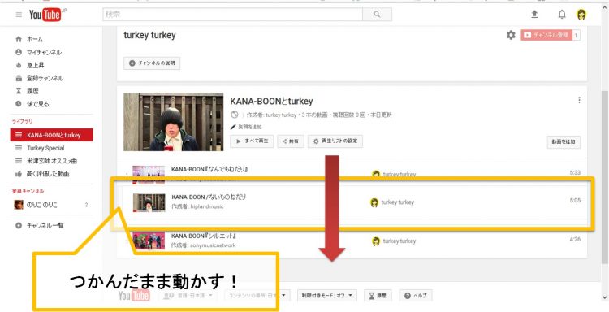Click すべて再生 play all button
The width and height of the screenshot is (609, 312).
(x=252, y=141)
